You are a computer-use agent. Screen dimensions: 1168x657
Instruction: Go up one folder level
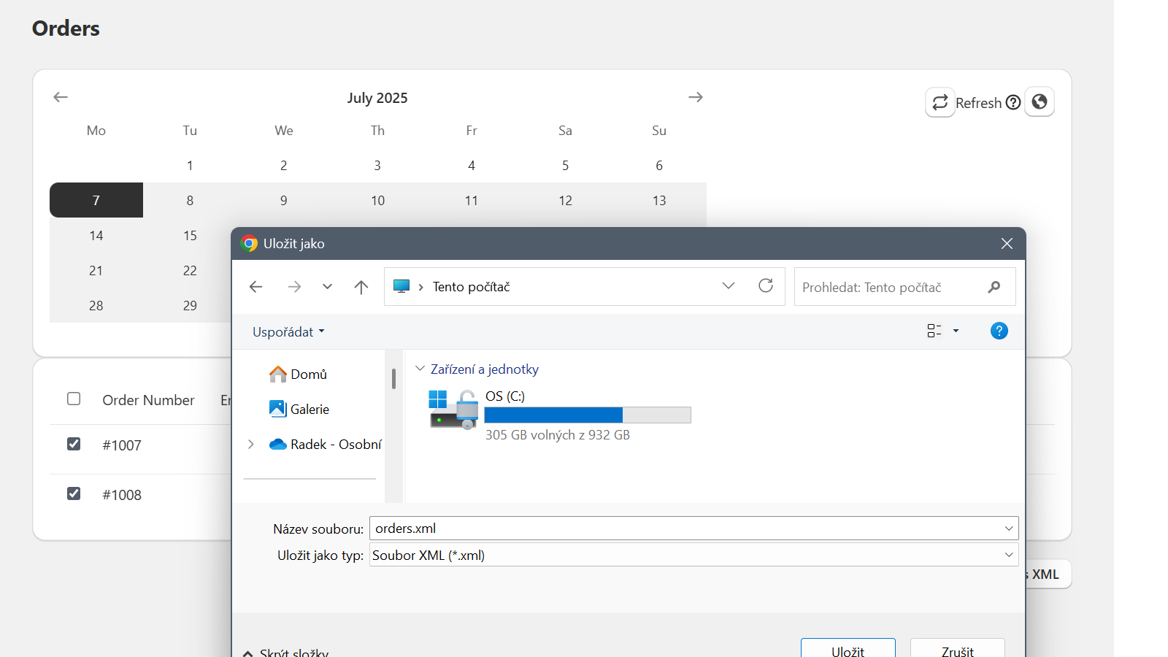(x=361, y=287)
